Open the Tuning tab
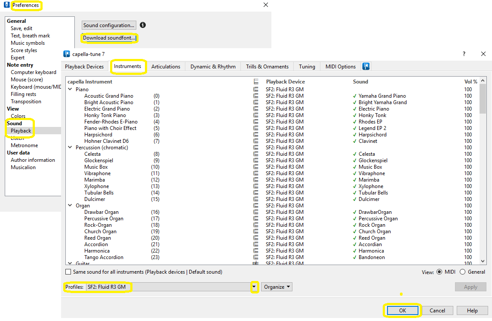Screen dimensions: 492x321 click(x=307, y=67)
